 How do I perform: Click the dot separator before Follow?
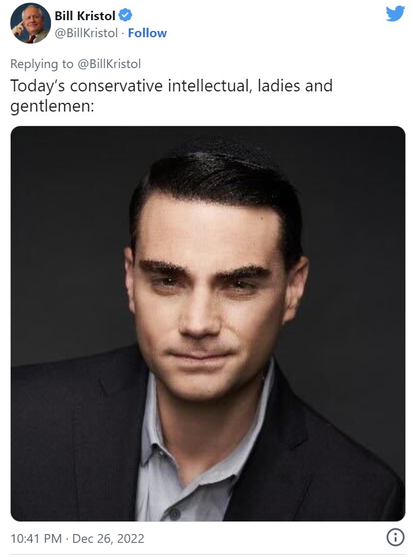[123, 33]
